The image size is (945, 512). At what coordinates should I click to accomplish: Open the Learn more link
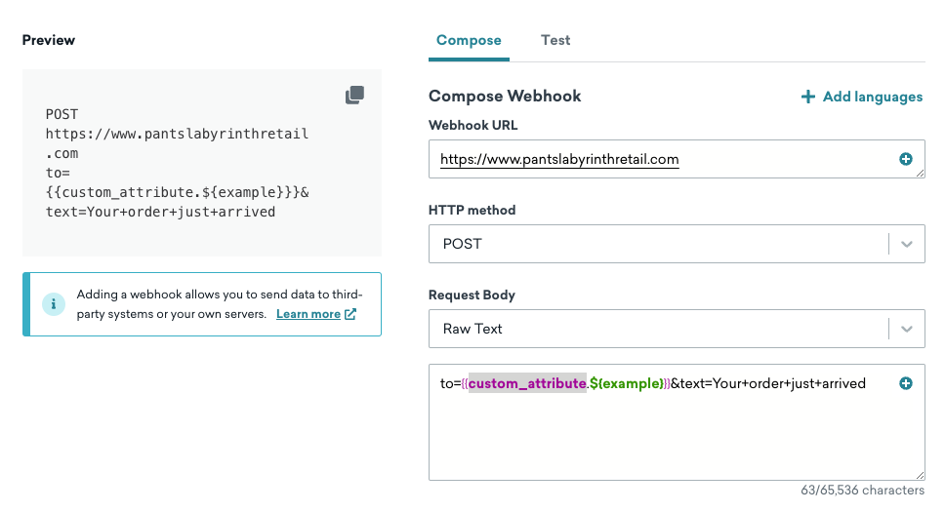(308, 314)
